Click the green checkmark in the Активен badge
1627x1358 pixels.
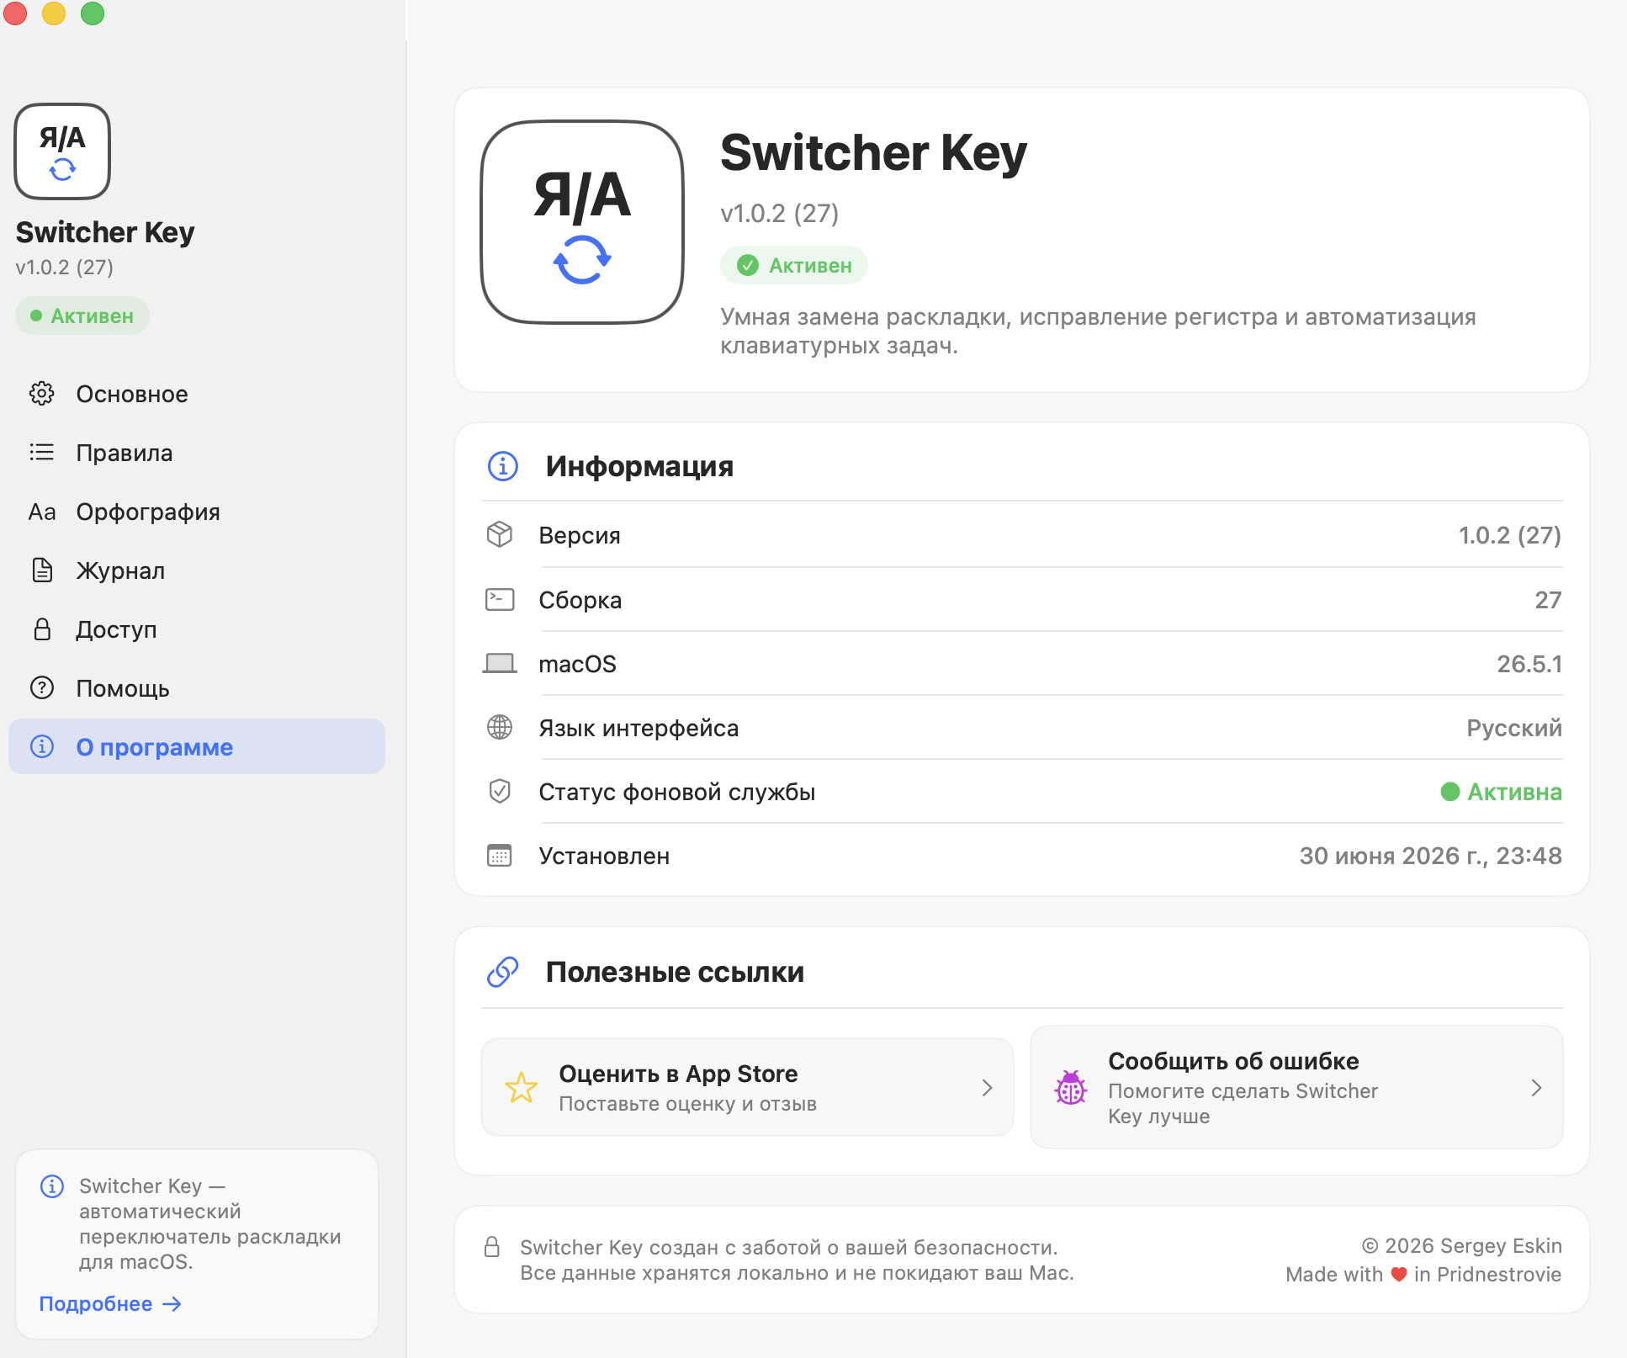pyautogui.click(x=748, y=266)
